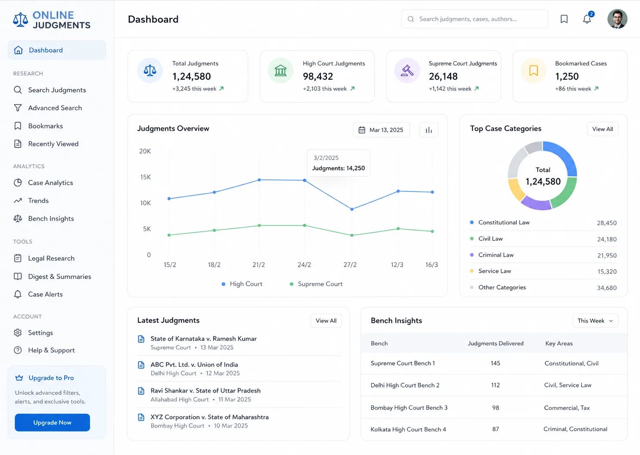Image resolution: width=640 pixels, height=455 pixels.
Task: Click the courthouse icon on High Court Judgments card
Action: (x=281, y=71)
